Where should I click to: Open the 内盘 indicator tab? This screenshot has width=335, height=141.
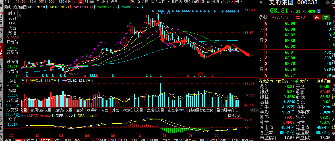coord(105,110)
